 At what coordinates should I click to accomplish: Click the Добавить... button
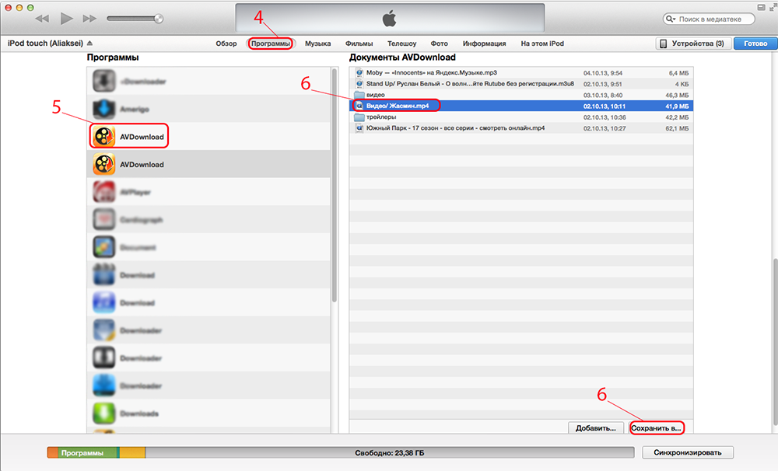click(x=595, y=428)
